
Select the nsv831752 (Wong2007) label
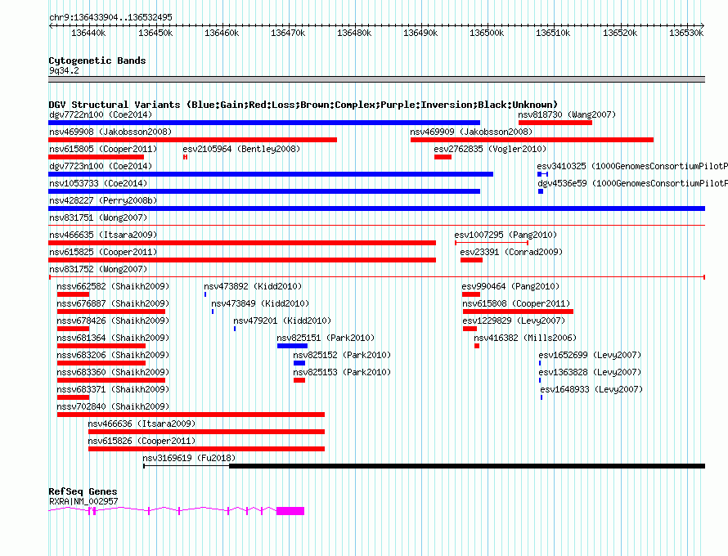98,269
